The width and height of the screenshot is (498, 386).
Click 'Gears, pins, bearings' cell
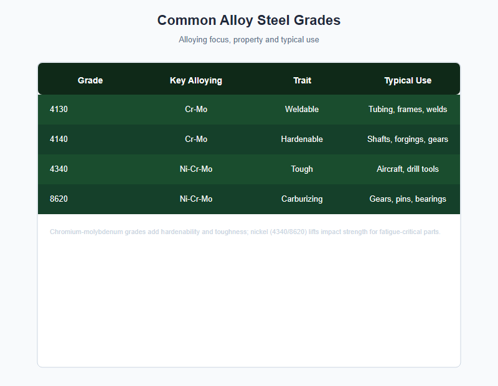coord(408,199)
